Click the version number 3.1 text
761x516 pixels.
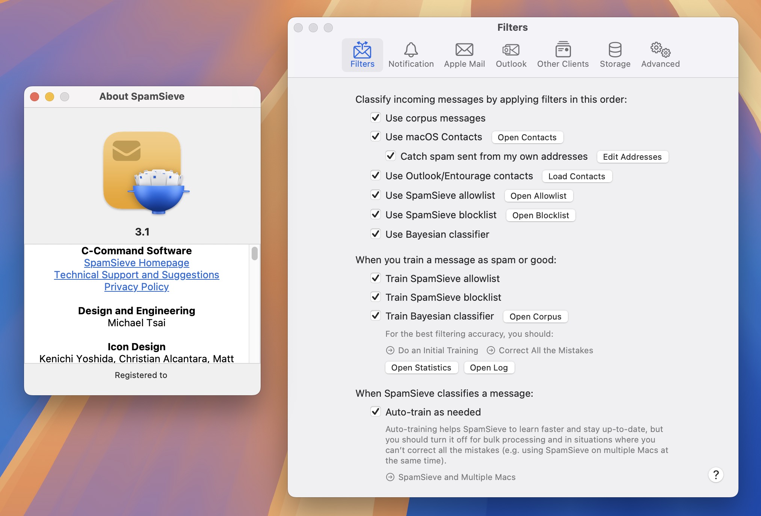[x=142, y=232]
